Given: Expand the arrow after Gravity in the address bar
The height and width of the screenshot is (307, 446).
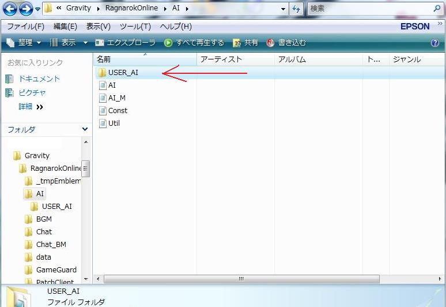Looking at the screenshot, I should click(x=99, y=9).
